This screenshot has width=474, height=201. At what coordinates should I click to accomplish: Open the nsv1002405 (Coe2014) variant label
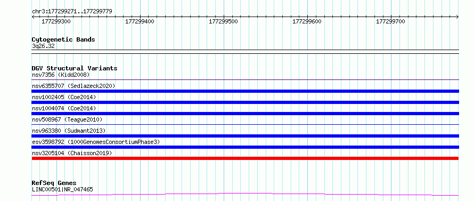64,97
